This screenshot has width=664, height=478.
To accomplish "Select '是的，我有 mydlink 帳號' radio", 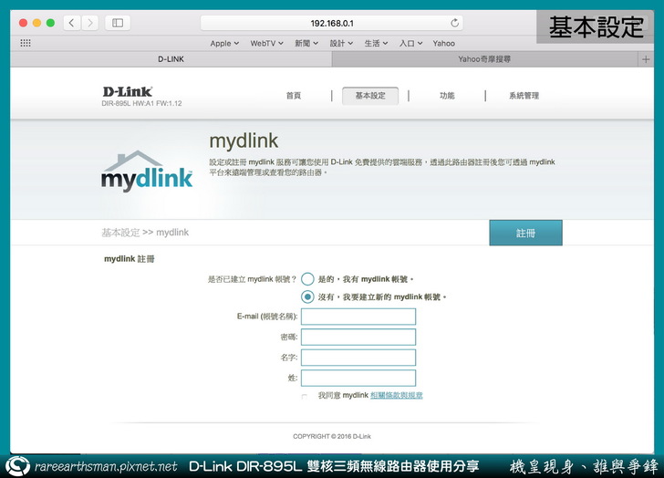I will 307,279.
